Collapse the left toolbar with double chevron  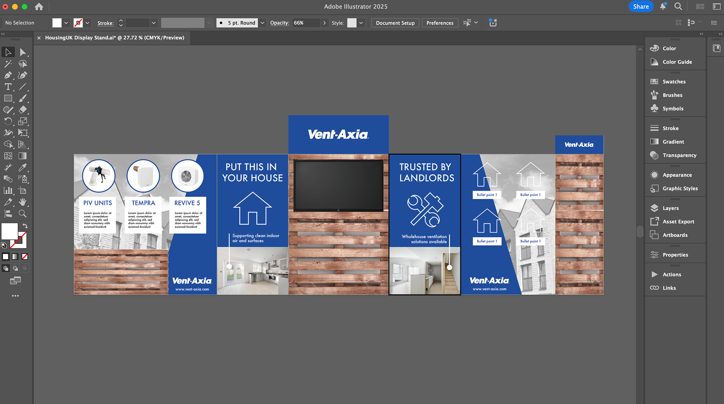(3, 34)
